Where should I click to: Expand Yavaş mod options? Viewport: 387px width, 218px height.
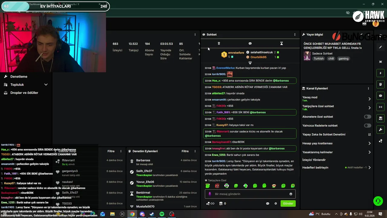pos(369,99)
